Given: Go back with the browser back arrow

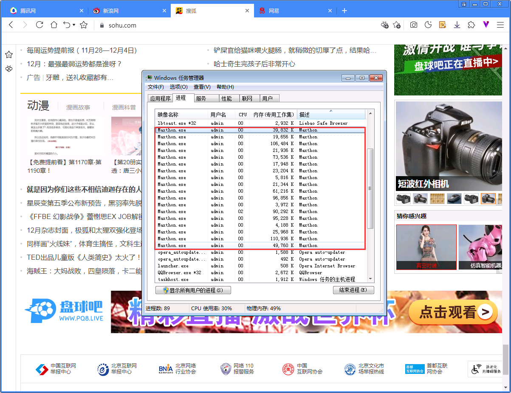Looking at the screenshot, I should (11, 25).
